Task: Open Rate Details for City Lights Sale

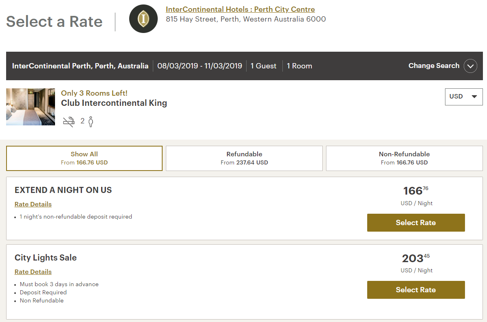Action: point(33,272)
